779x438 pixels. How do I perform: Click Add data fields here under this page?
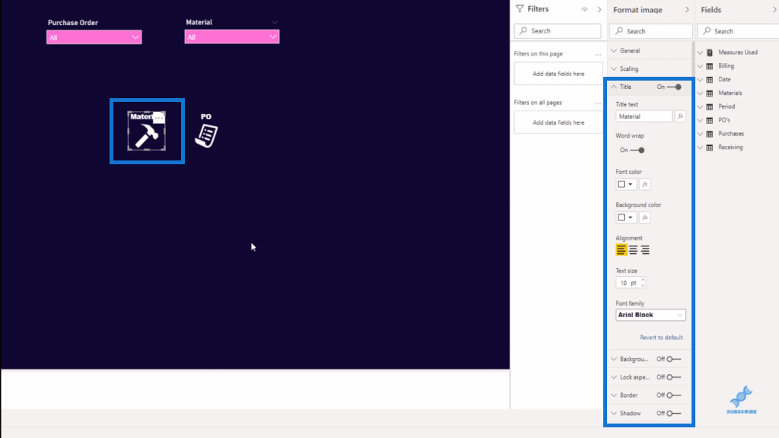(x=558, y=74)
